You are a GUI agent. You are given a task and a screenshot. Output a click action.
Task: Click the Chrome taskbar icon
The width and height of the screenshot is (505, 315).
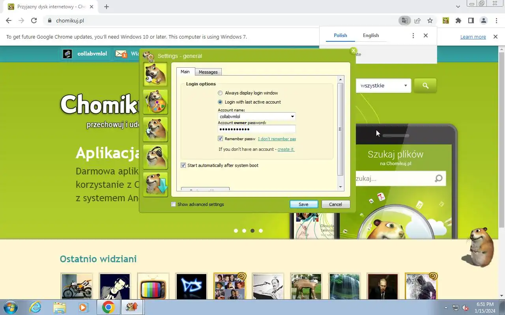pos(108,307)
